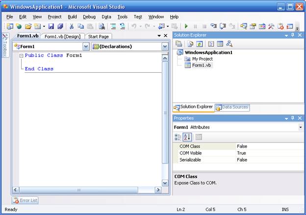Open the (Declarations) method name combo box

point(130,46)
